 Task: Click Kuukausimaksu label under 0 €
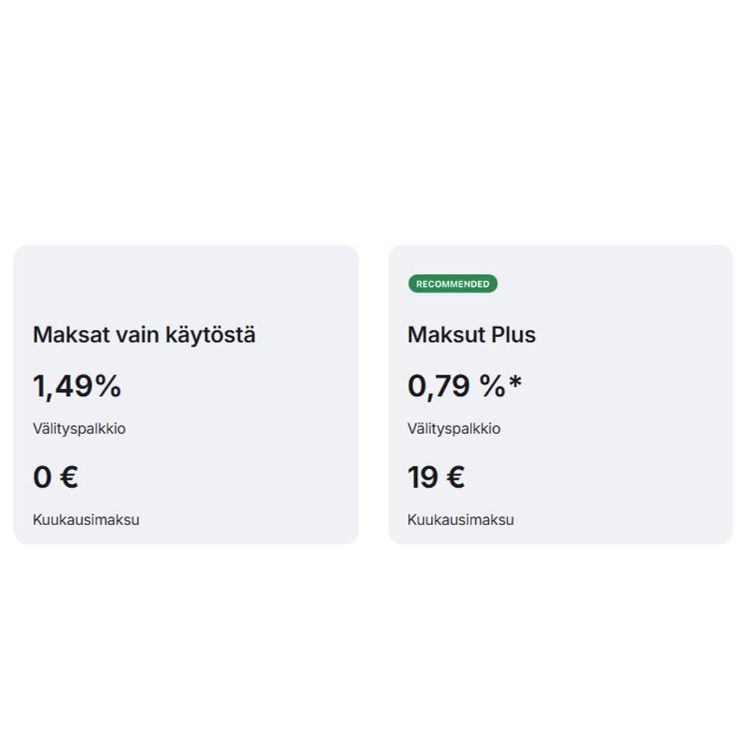(x=86, y=520)
